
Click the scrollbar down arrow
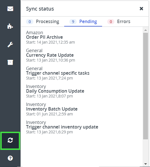point(145,164)
